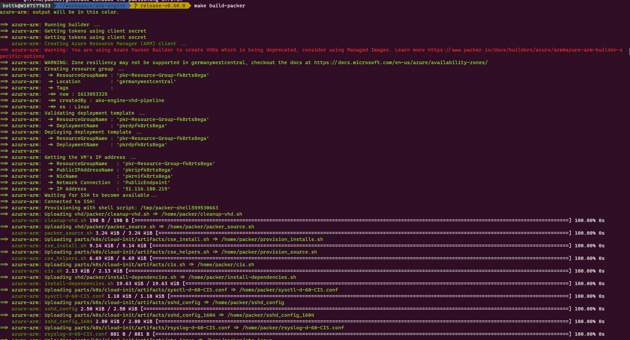This screenshot has width=630, height=340.
Task: Click 'Deploying deployment template ...' line
Action: coord(93,132)
